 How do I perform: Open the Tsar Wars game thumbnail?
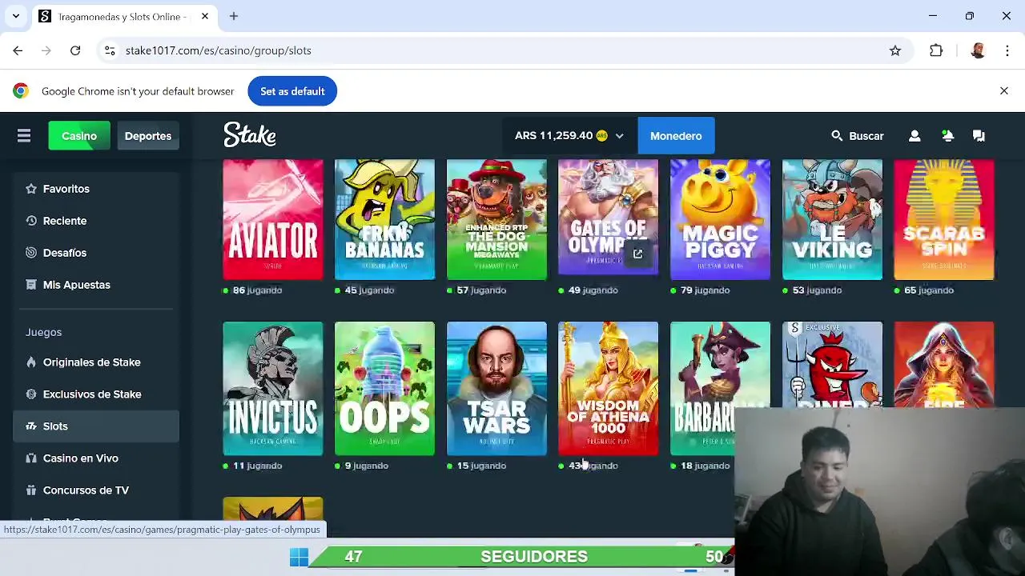(x=496, y=389)
